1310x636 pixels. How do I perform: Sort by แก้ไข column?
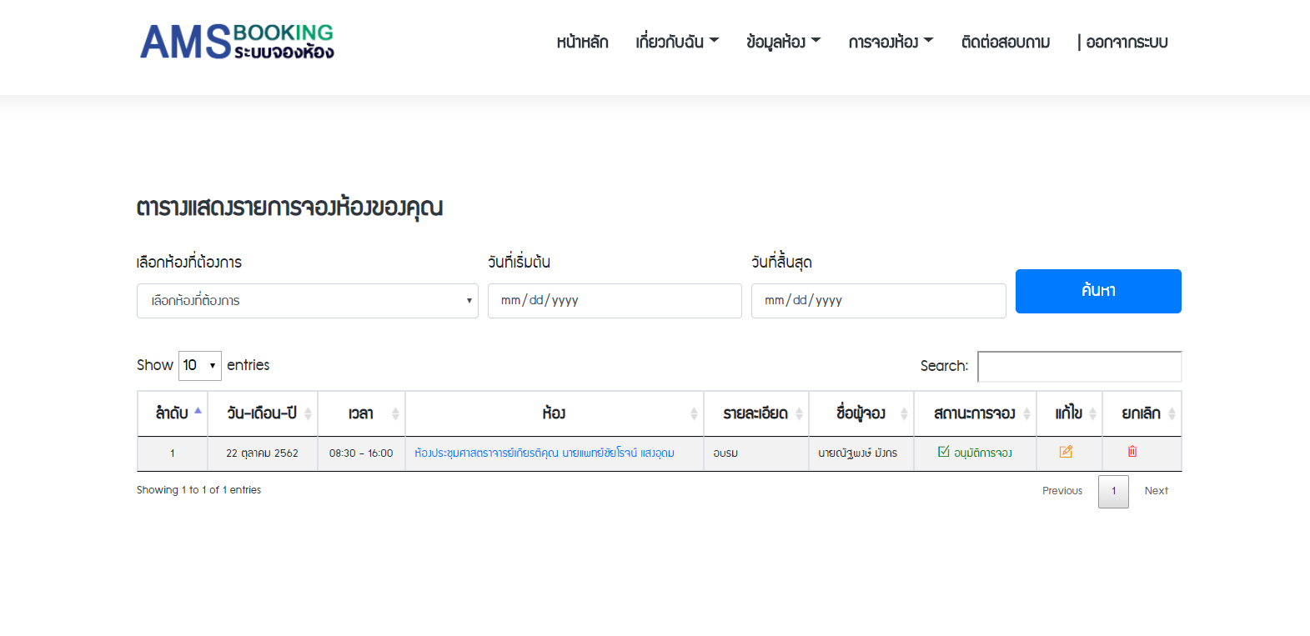(1069, 413)
